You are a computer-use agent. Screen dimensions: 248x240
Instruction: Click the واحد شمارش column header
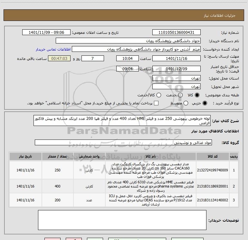pyautogui.click(x=89, y=157)
